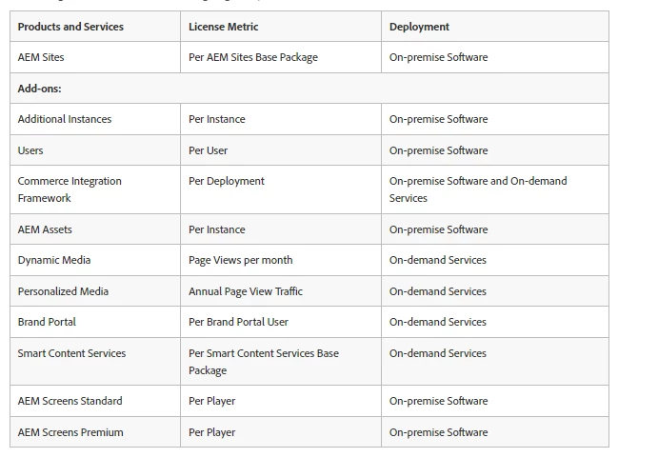Viewport: 658px width, 458px height.
Task: Click the AEM Screens Premium cell
Action: point(95,432)
